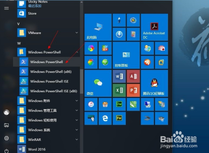
Task: Launch the Excel tile
Action: point(119,90)
